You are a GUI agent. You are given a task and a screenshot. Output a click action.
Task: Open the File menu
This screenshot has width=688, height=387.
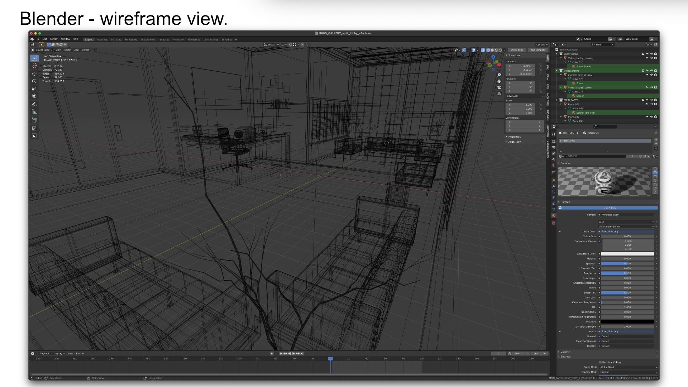tap(37, 39)
